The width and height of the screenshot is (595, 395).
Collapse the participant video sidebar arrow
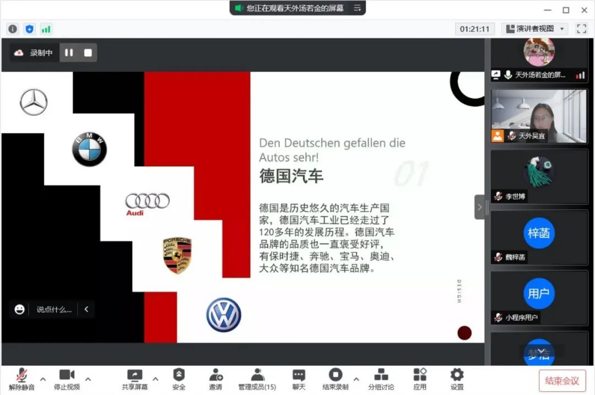click(x=480, y=207)
